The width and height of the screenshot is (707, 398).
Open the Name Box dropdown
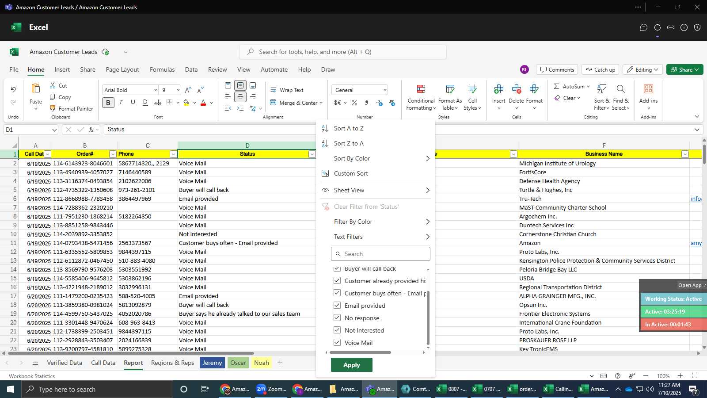coord(54,130)
